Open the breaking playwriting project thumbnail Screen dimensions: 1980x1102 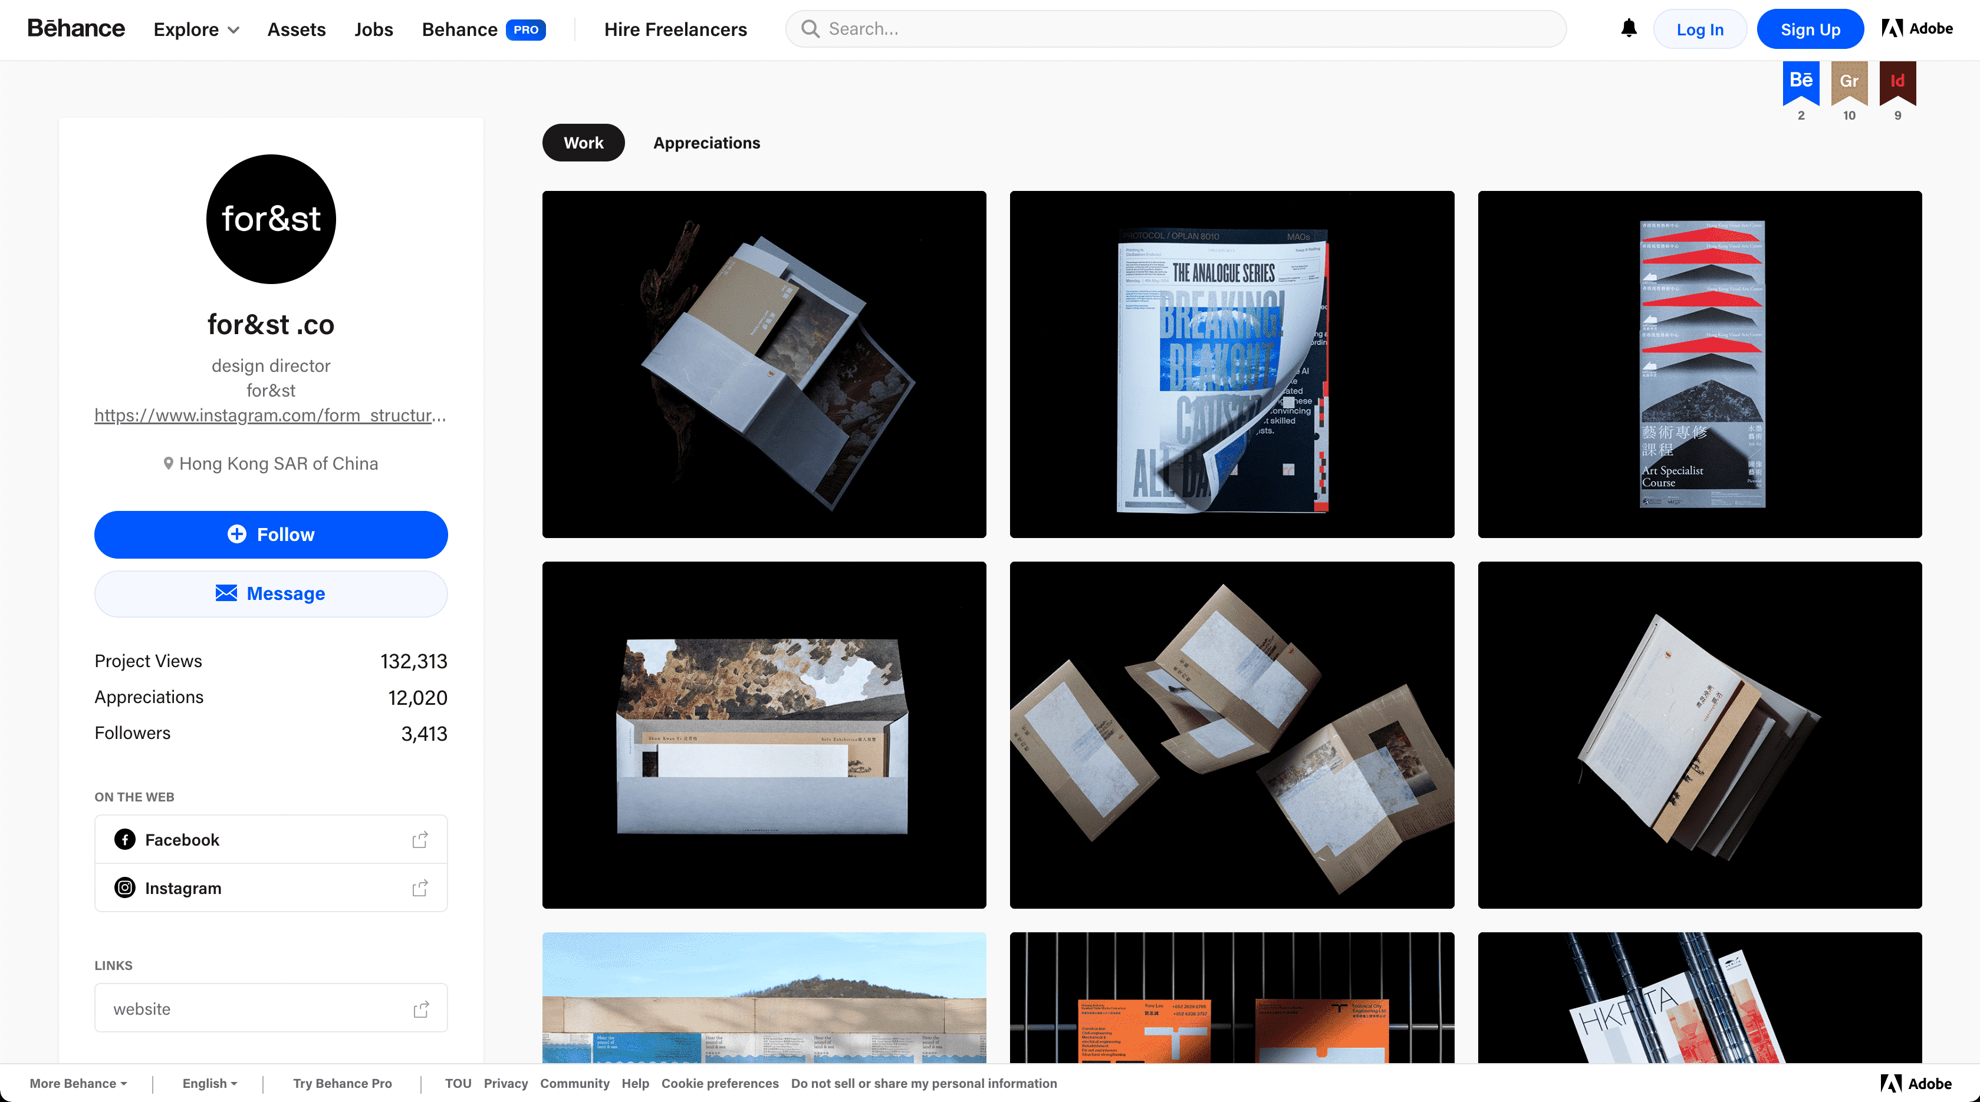pos(1232,364)
